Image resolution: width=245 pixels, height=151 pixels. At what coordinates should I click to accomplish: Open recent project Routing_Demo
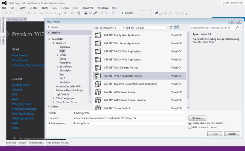[21, 85]
